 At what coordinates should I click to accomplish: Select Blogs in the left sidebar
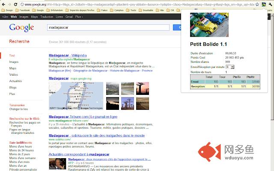[13, 88]
